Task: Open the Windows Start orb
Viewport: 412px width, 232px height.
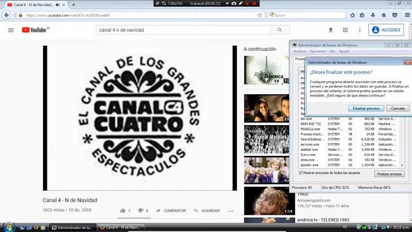Action: pos(8,227)
